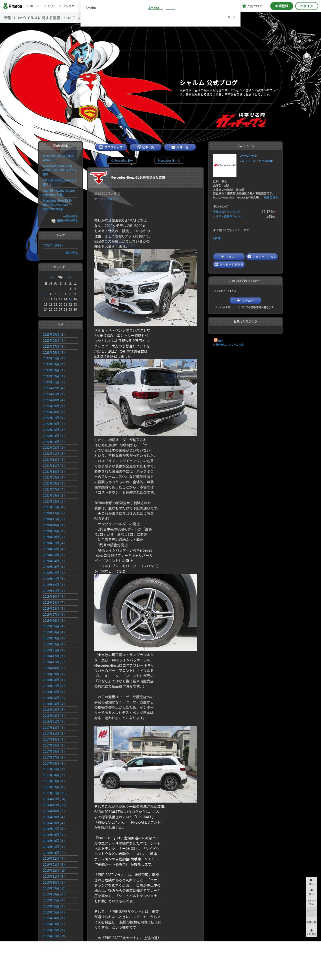
Task: Open the ピグの部屋 link
Action: click(x=266, y=161)
